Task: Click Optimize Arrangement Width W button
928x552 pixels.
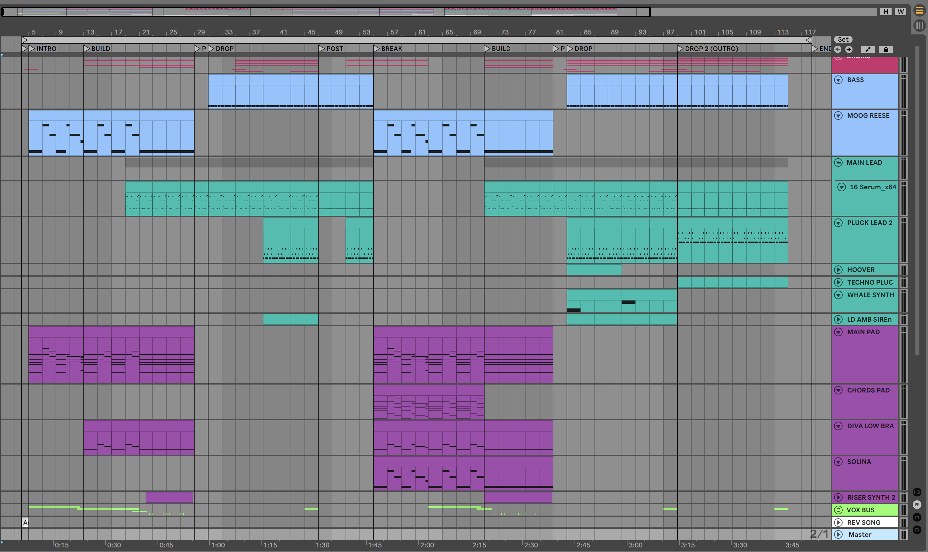Action: click(900, 12)
